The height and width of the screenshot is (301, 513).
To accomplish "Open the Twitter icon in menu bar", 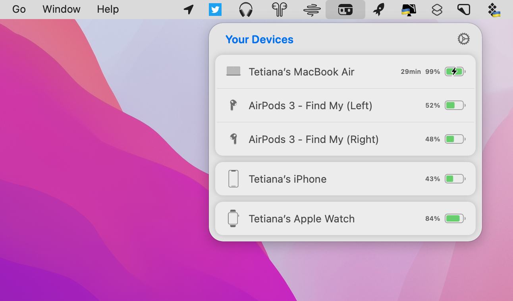I will point(215,9).
